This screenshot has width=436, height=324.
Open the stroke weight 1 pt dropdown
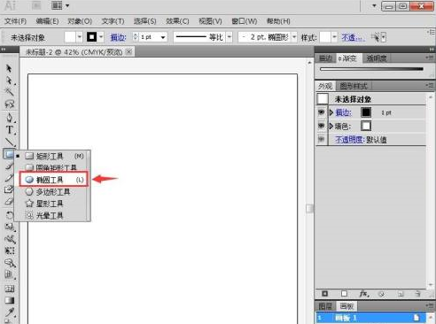click(x=163, y=37)
